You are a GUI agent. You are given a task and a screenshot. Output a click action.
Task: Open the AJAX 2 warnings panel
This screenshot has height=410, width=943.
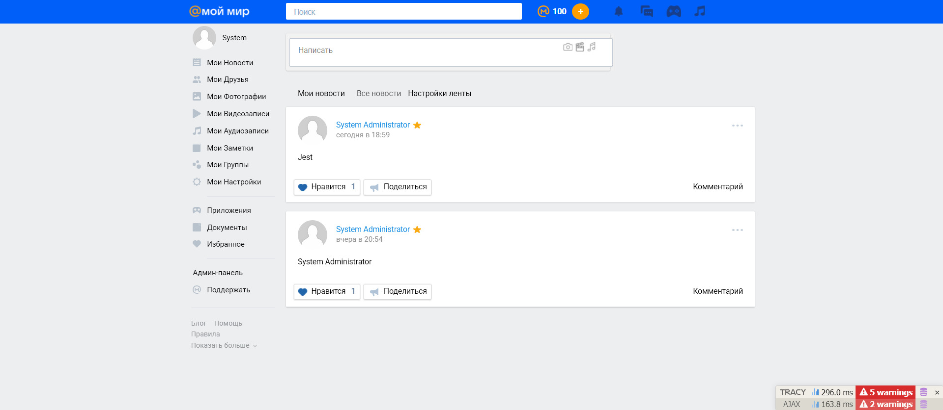coord(886,404)
